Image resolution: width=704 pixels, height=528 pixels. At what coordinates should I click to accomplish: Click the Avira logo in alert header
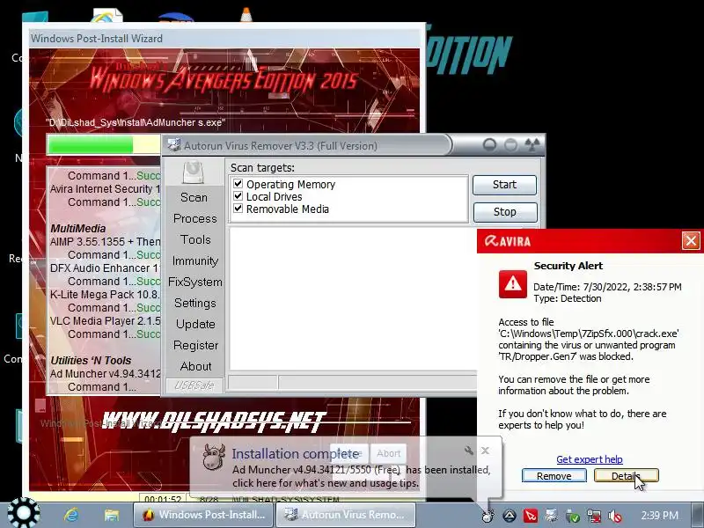(x=508, y=241)
